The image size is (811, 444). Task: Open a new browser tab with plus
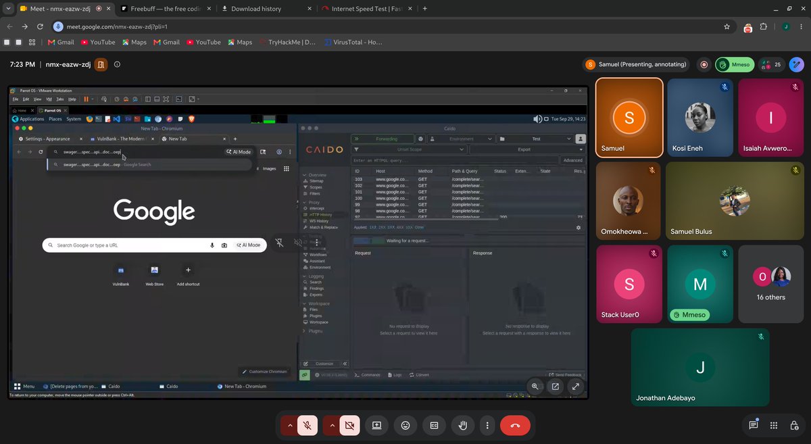[x=424, y=9]
